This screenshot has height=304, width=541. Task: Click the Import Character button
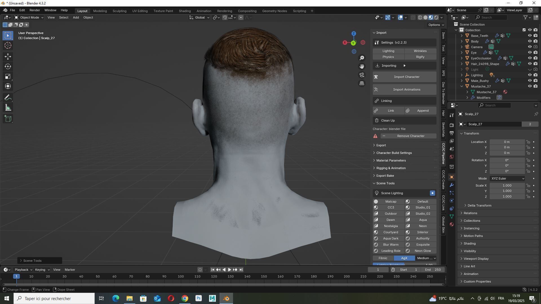(404, 77)
